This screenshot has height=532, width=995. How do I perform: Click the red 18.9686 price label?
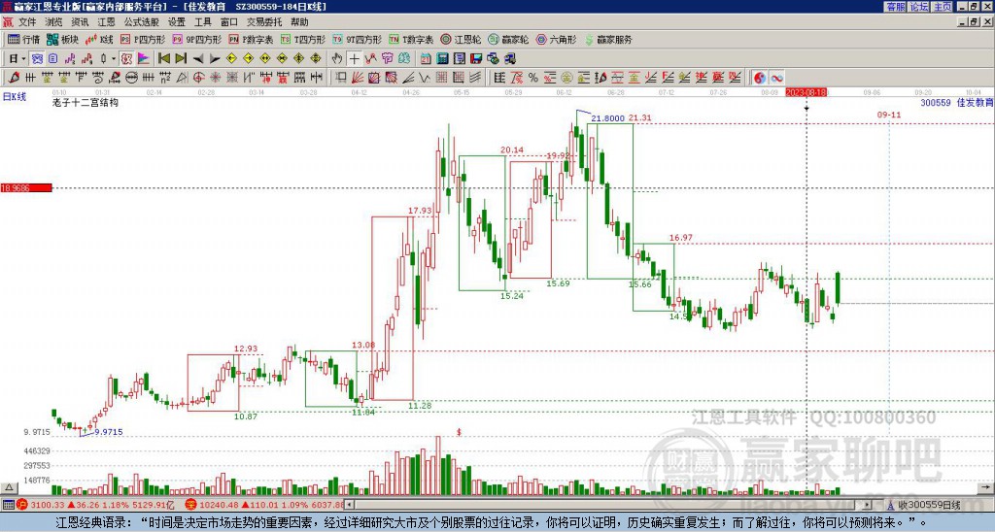click(x=26, y=187)
